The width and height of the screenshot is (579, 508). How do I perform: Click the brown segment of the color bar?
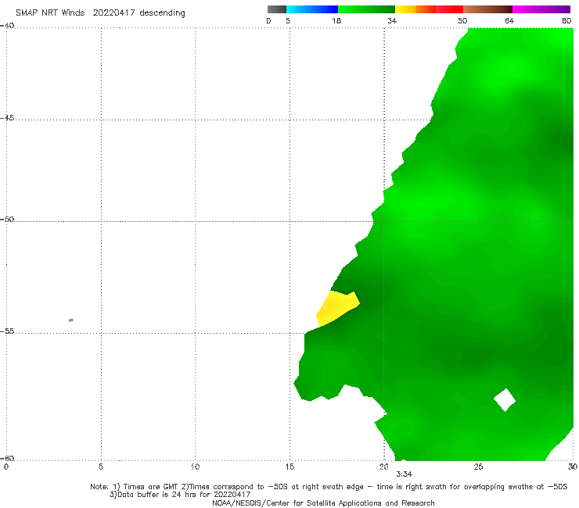(x=487, y=9)
